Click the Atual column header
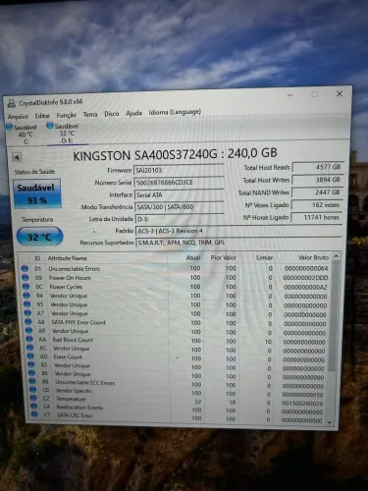This screenshot has height=491, width=368. [193, 258]
